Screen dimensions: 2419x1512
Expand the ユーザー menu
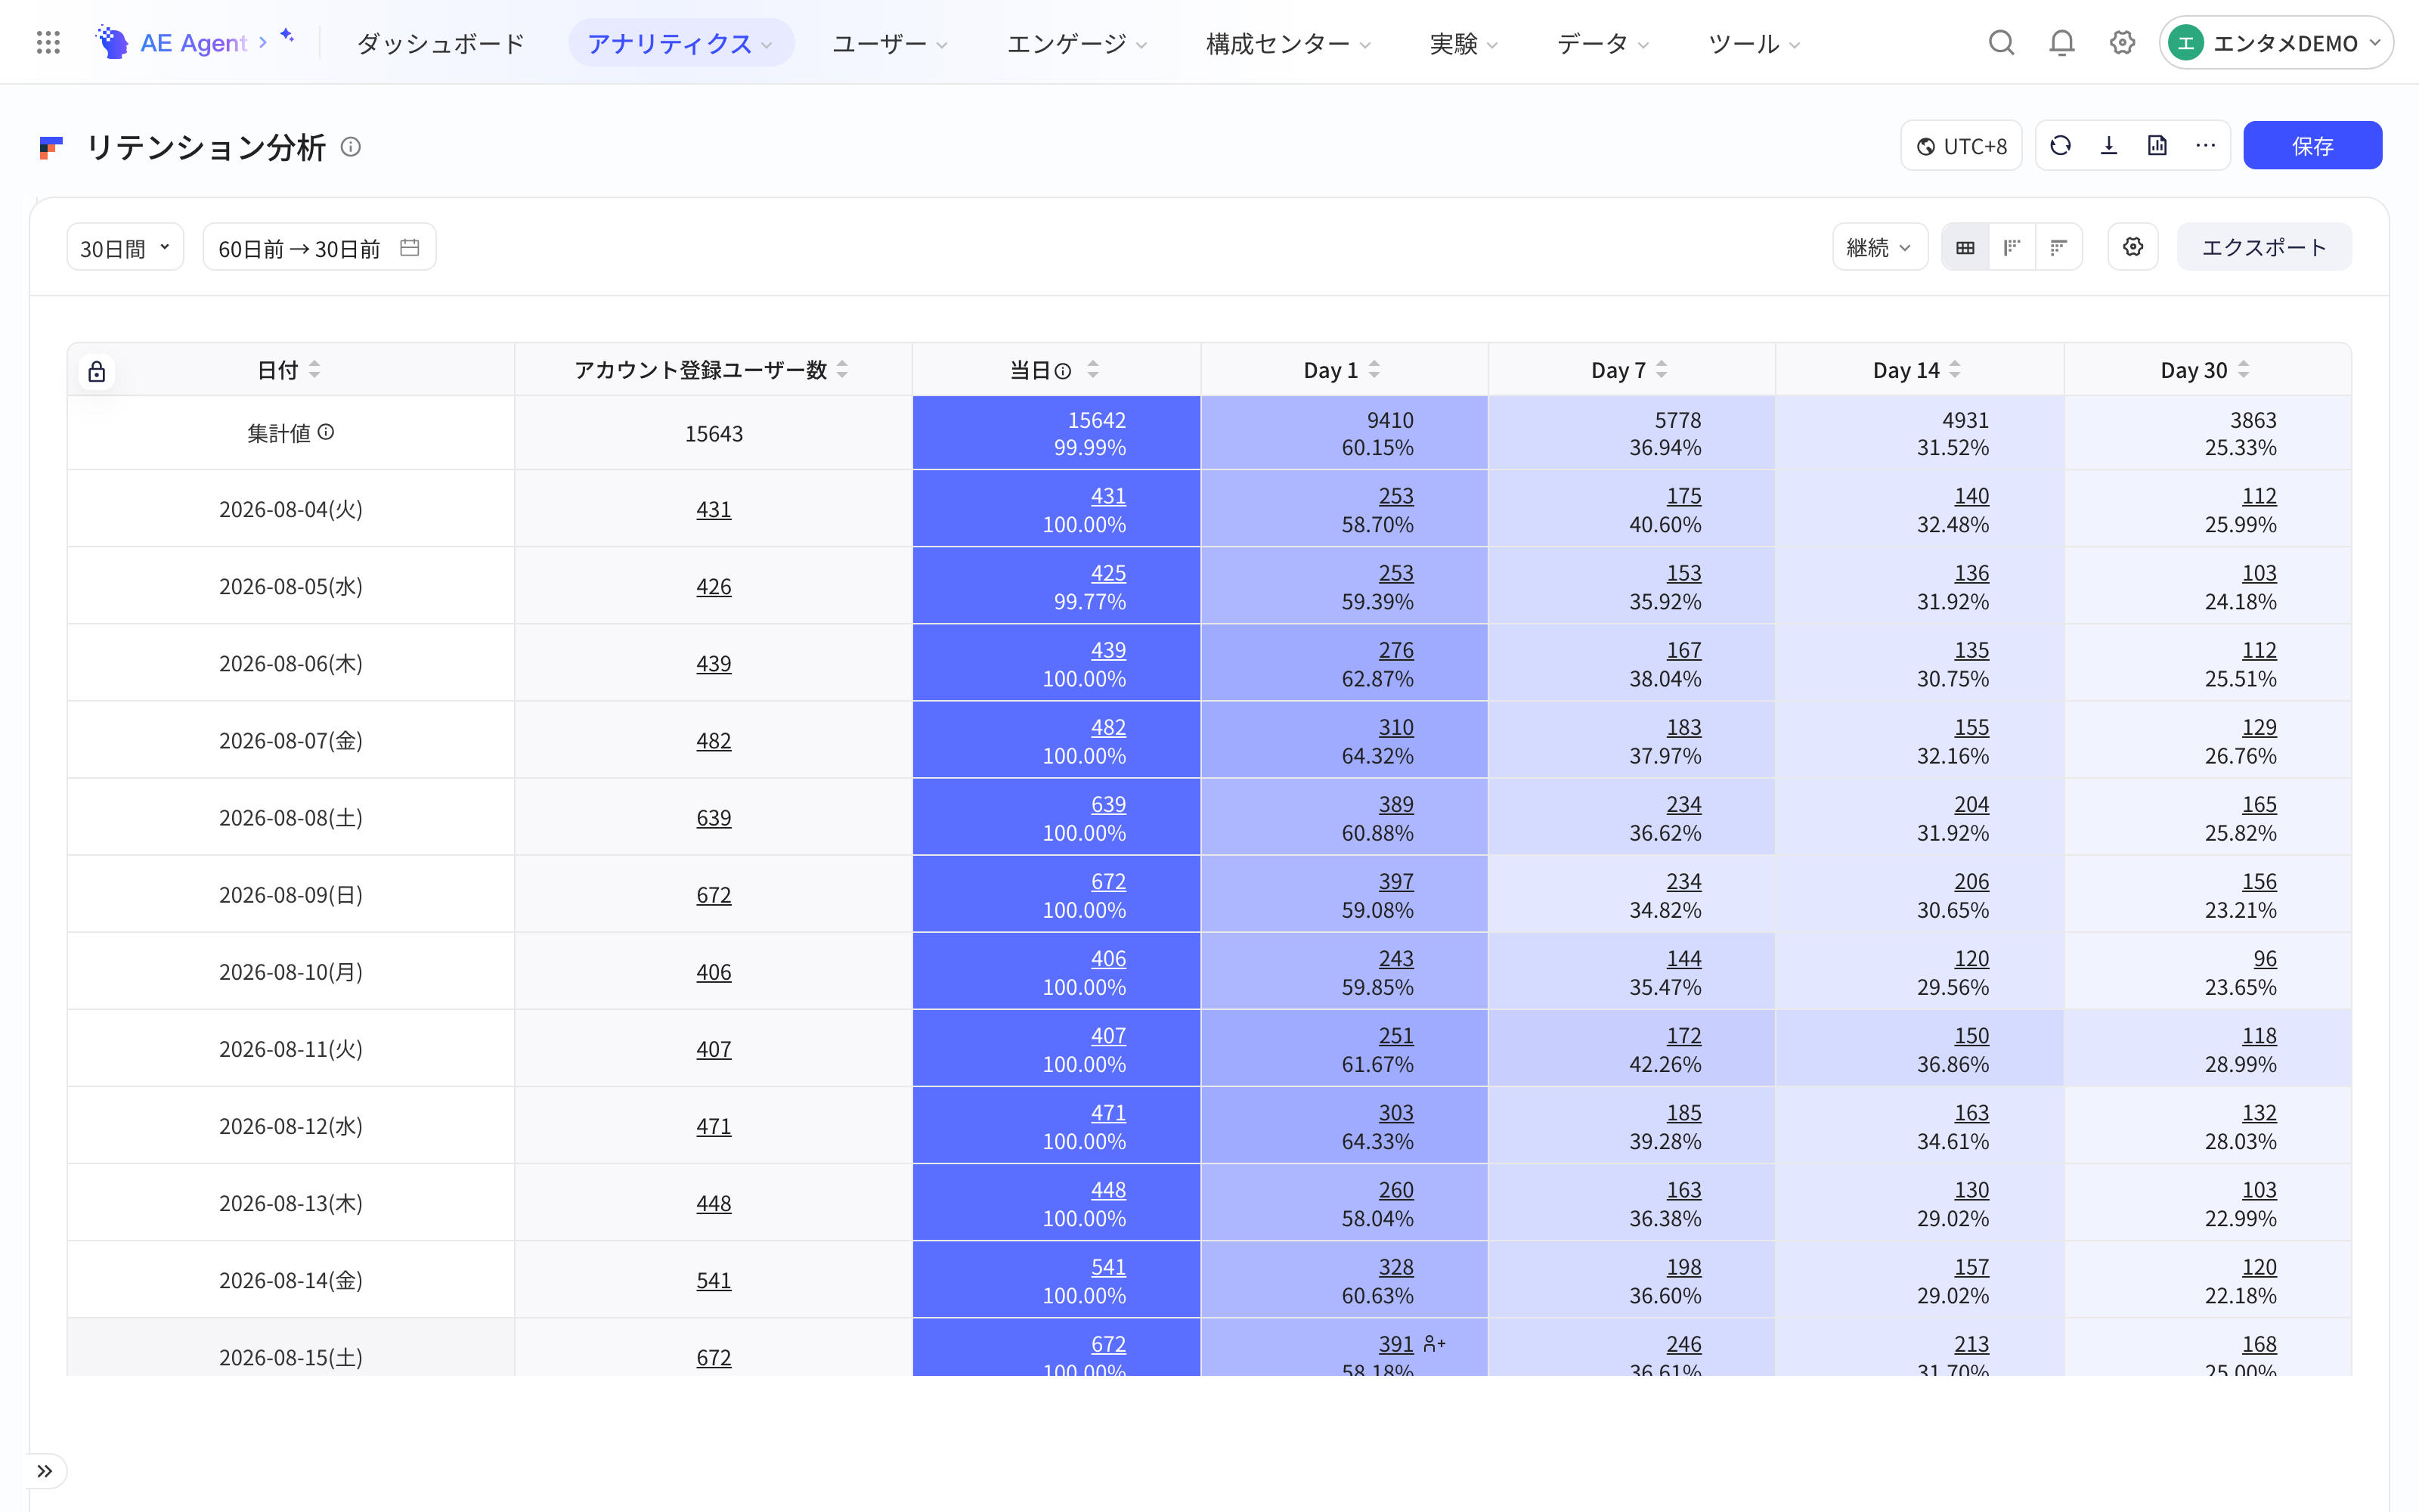coord(890,43)
